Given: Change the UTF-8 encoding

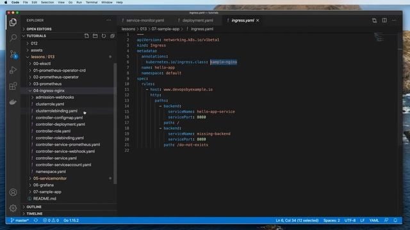Looking at the screenshot, I should tap(350, 220).
